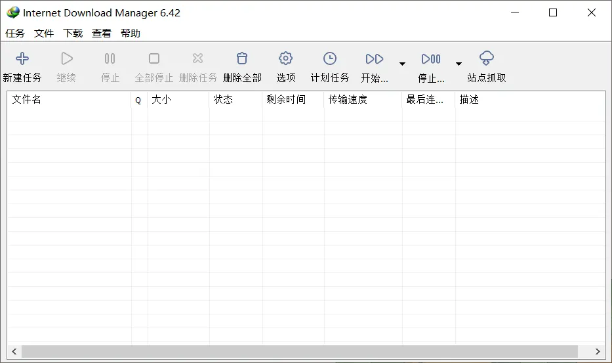Expand the 开始 queue dropdown arrow

[x=402, y=64]
